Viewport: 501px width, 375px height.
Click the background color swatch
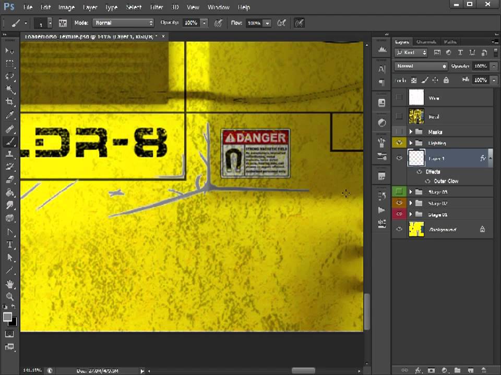(x=14, y=323)
